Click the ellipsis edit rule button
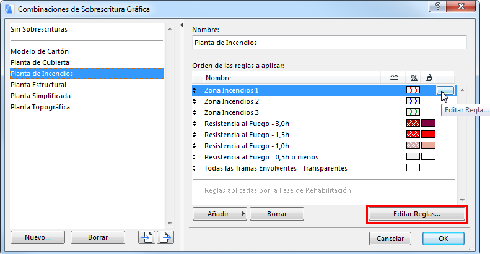The image size is (490, 254). click(445, 90)
